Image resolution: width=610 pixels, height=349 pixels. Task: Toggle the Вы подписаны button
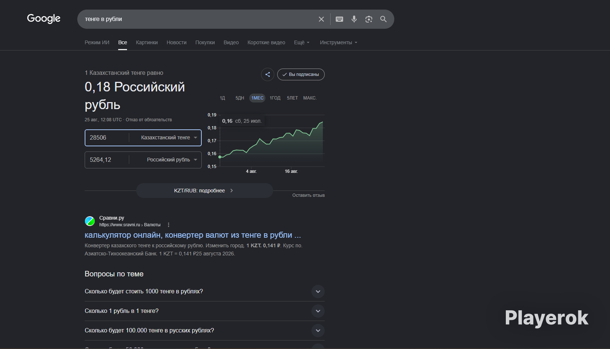[x=301, y=74]
